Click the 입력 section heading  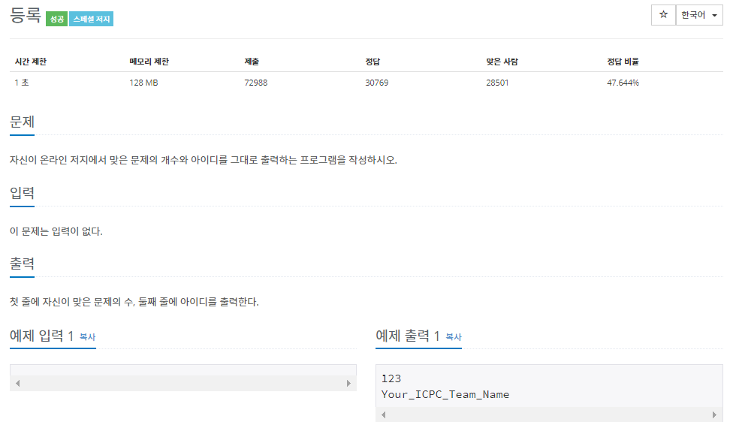coord(23,193)
